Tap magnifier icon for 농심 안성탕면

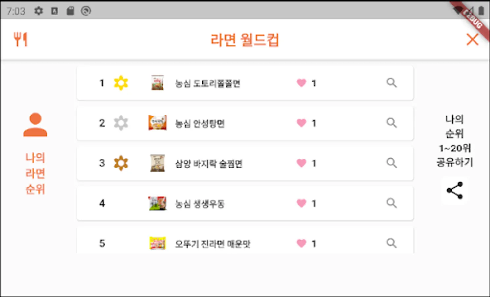[391, 123]
